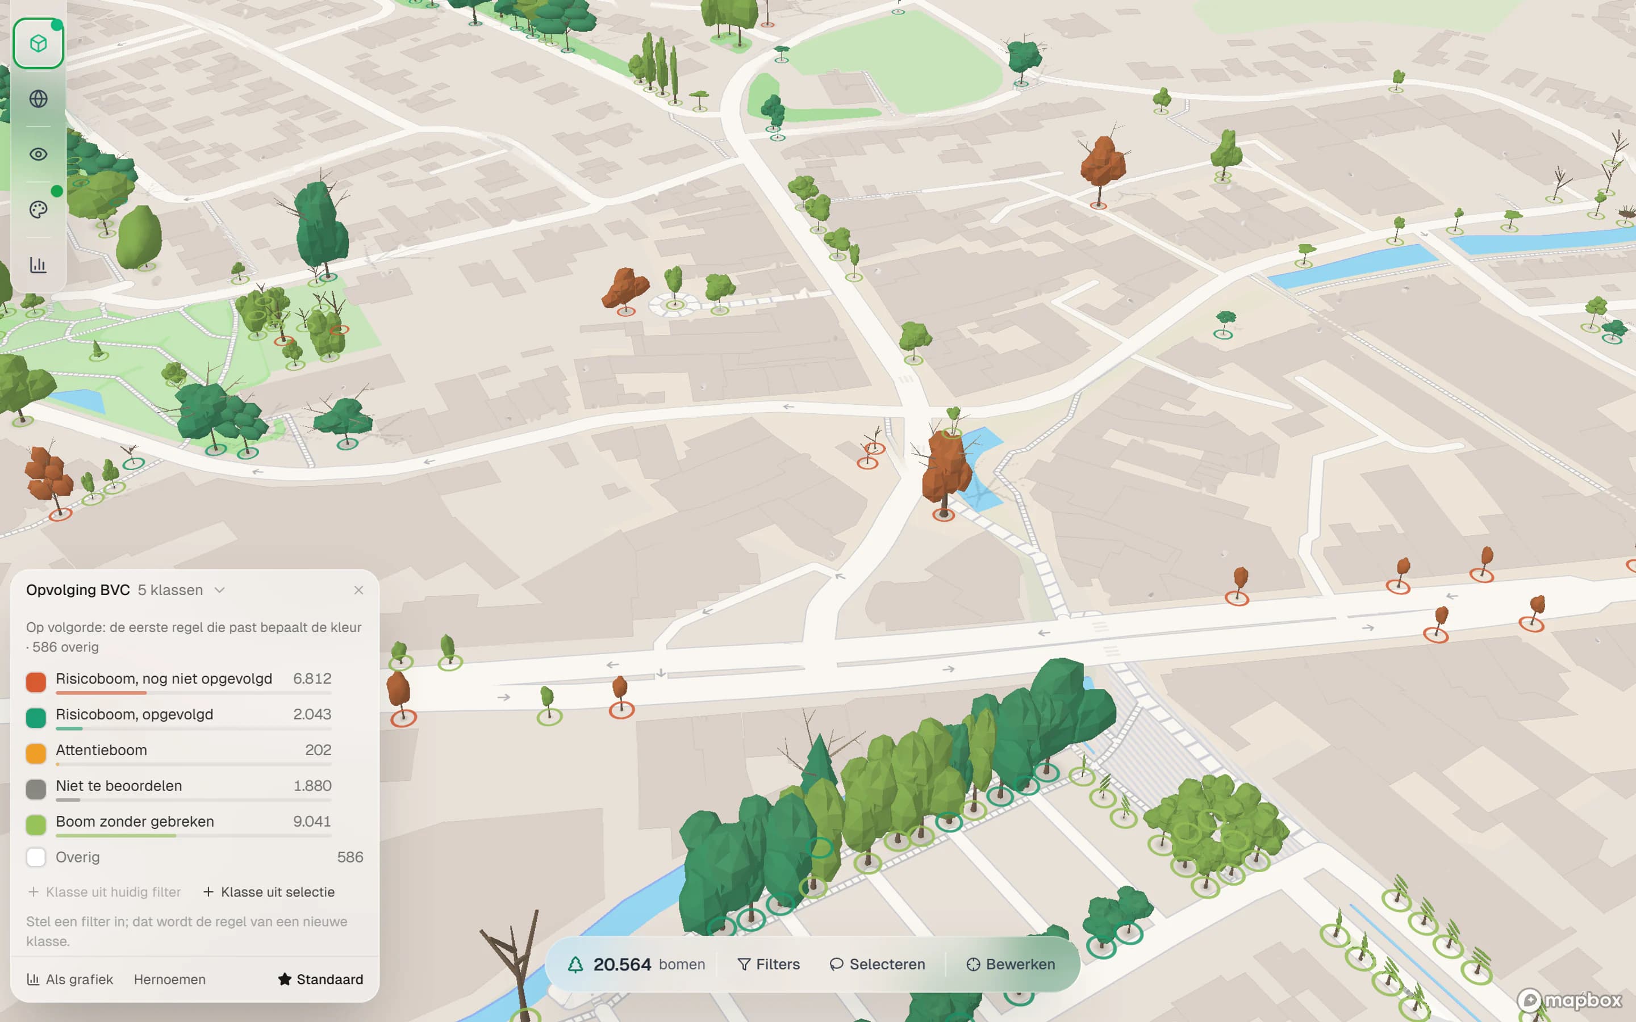This screenshot has width=1636, height=1022.
Task: Open the Filters menu
Action: coord(769,965)
